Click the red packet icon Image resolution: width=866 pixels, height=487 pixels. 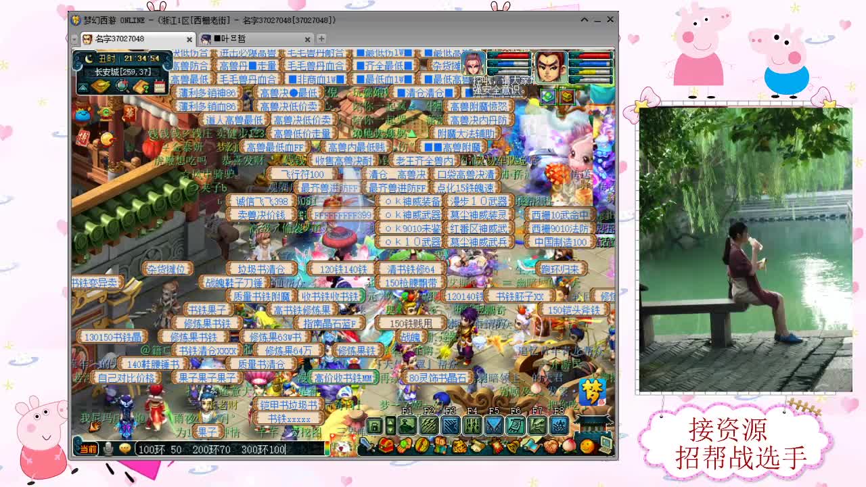tap(497, 446)
